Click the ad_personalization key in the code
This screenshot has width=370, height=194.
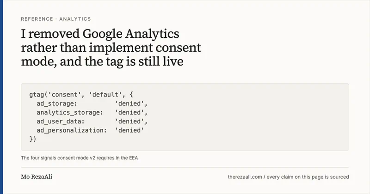coord(72,130)
